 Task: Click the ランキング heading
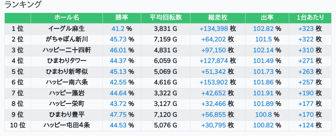[23, 5]
